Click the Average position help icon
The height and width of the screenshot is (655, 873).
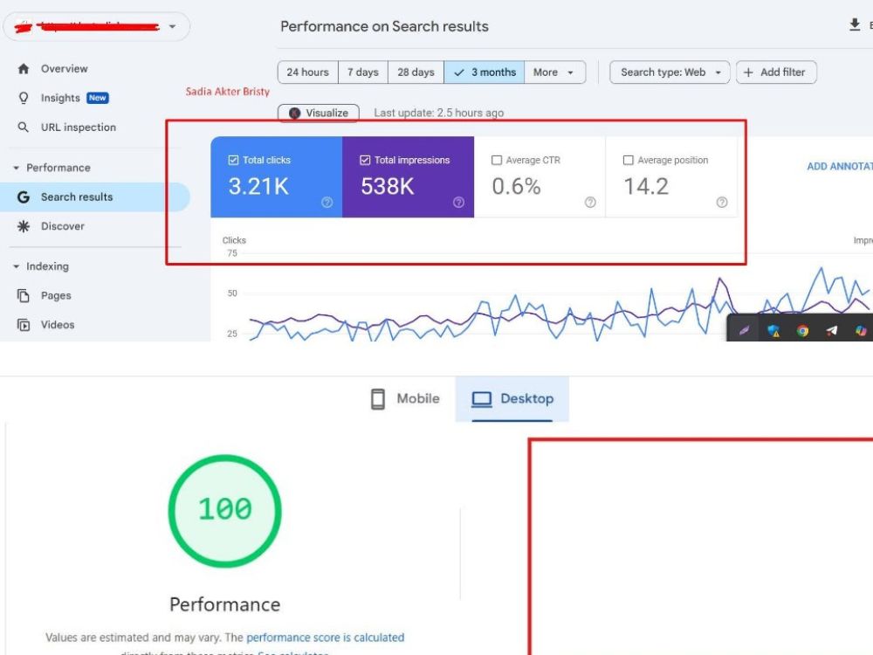tap(722, 203)
